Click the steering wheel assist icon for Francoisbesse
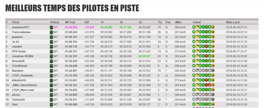Screen dimensions: 264x108 point(200,32)
